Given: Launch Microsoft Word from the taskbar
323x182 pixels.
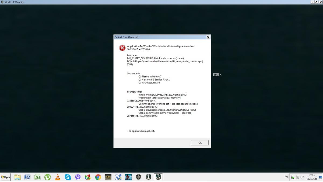Looking at the screenshot, I should pyautogui.click(x=27, y=177).
